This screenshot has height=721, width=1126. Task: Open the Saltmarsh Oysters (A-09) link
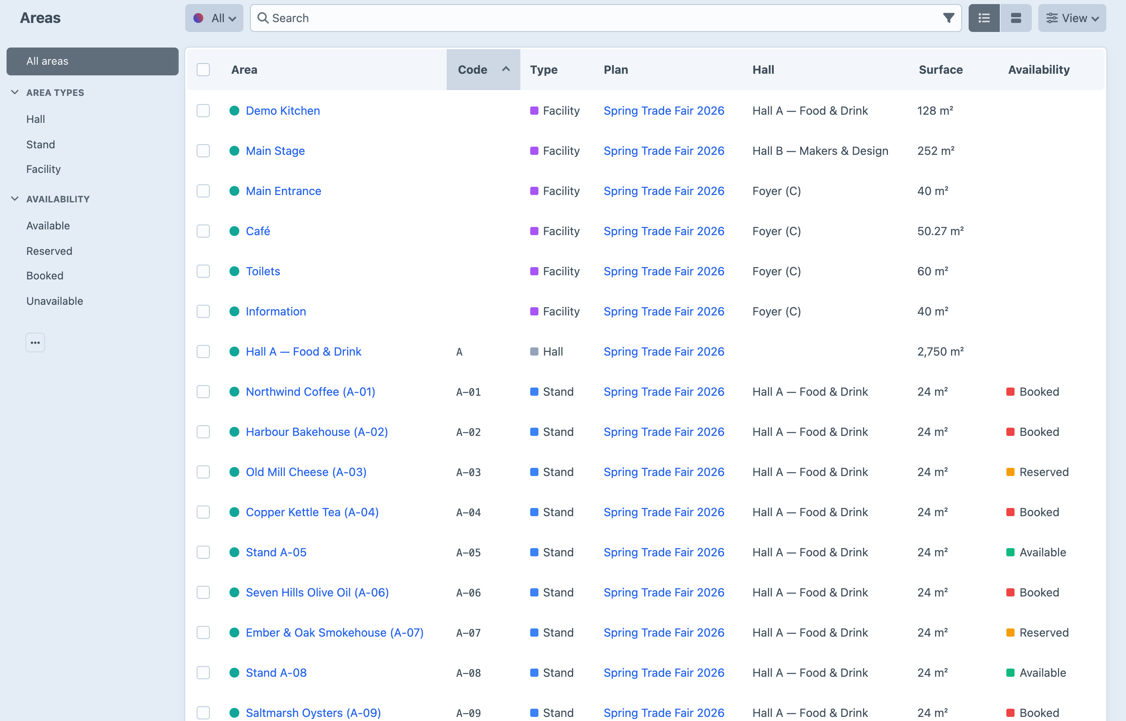pos(313,713)
